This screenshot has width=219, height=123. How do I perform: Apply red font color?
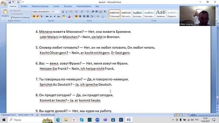pyautogui.click(x=69, y=16)
